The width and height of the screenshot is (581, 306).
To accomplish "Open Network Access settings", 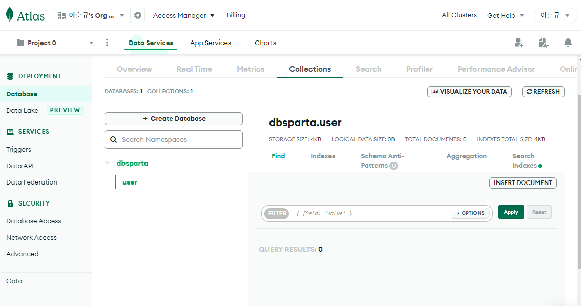I will pyautogui.click(x=31, y=237).
